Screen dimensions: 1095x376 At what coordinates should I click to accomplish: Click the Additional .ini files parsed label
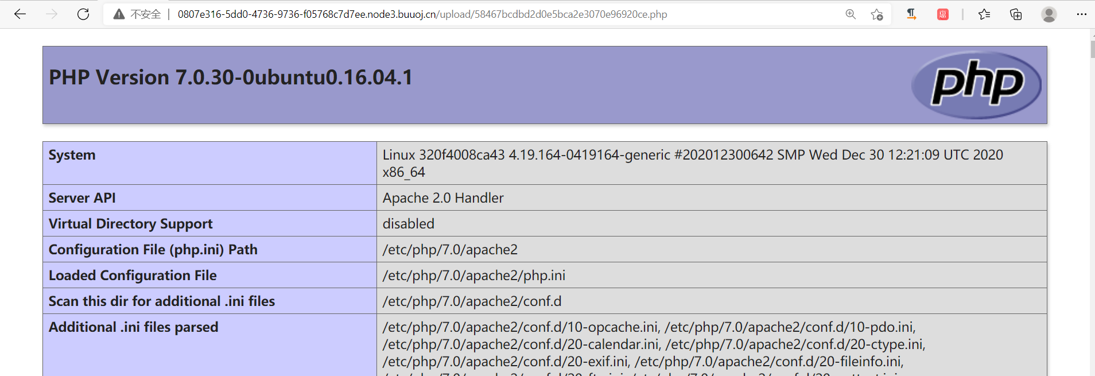click(x=134, y=327)
